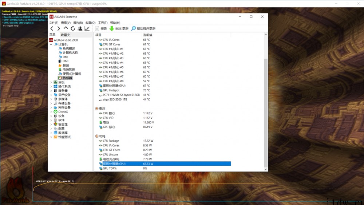Refresh the sensor values with the refresh icon
This screenshot has height=205, width=364.
click(73, 28)
